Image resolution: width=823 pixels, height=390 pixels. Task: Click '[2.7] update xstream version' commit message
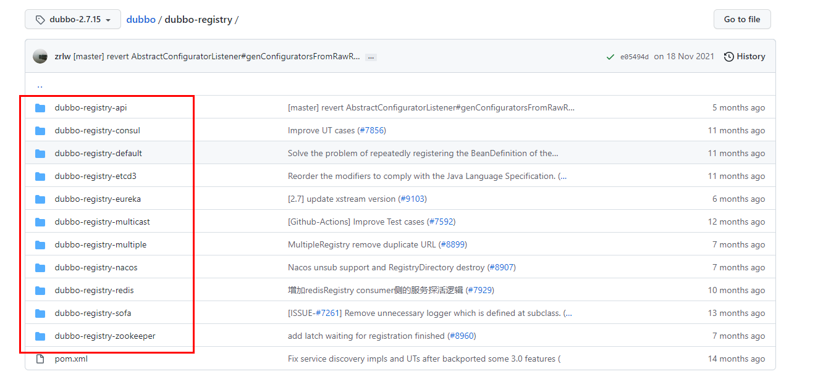(342, 199)
